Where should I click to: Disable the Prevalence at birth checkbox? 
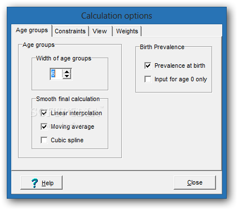[148, 65]
